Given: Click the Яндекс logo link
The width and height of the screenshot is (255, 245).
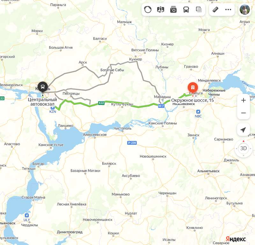Looking at the screenshot, I should [x=236, y=239].
